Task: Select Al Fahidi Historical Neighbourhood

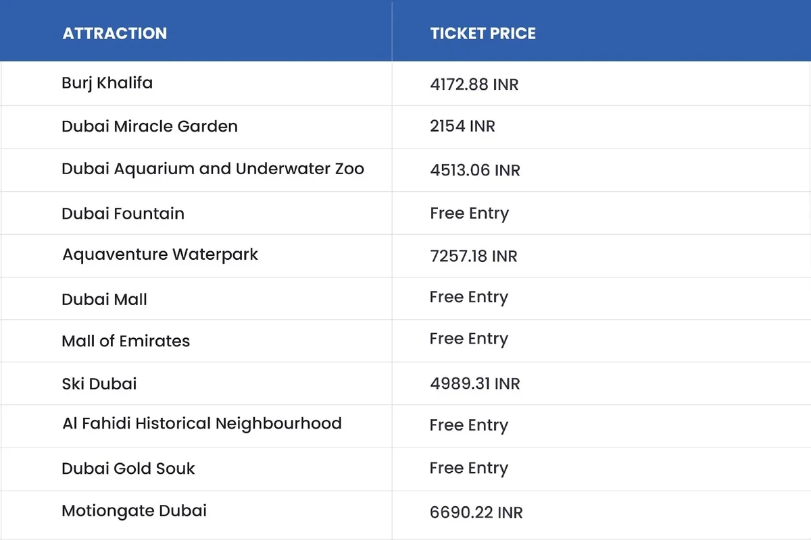Action: [x=202, y=424]
